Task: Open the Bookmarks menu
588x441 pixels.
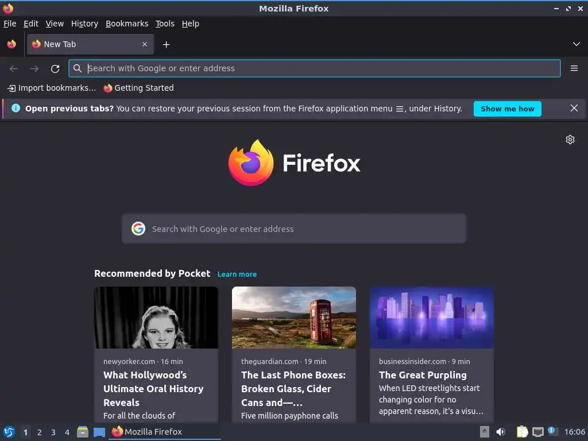Action: coord(127,24)
